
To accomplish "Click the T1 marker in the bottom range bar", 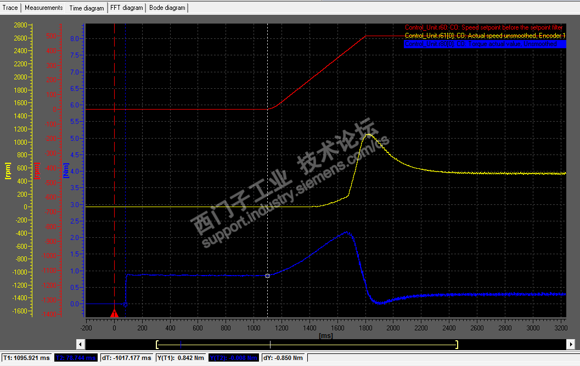I will (271, 345).
